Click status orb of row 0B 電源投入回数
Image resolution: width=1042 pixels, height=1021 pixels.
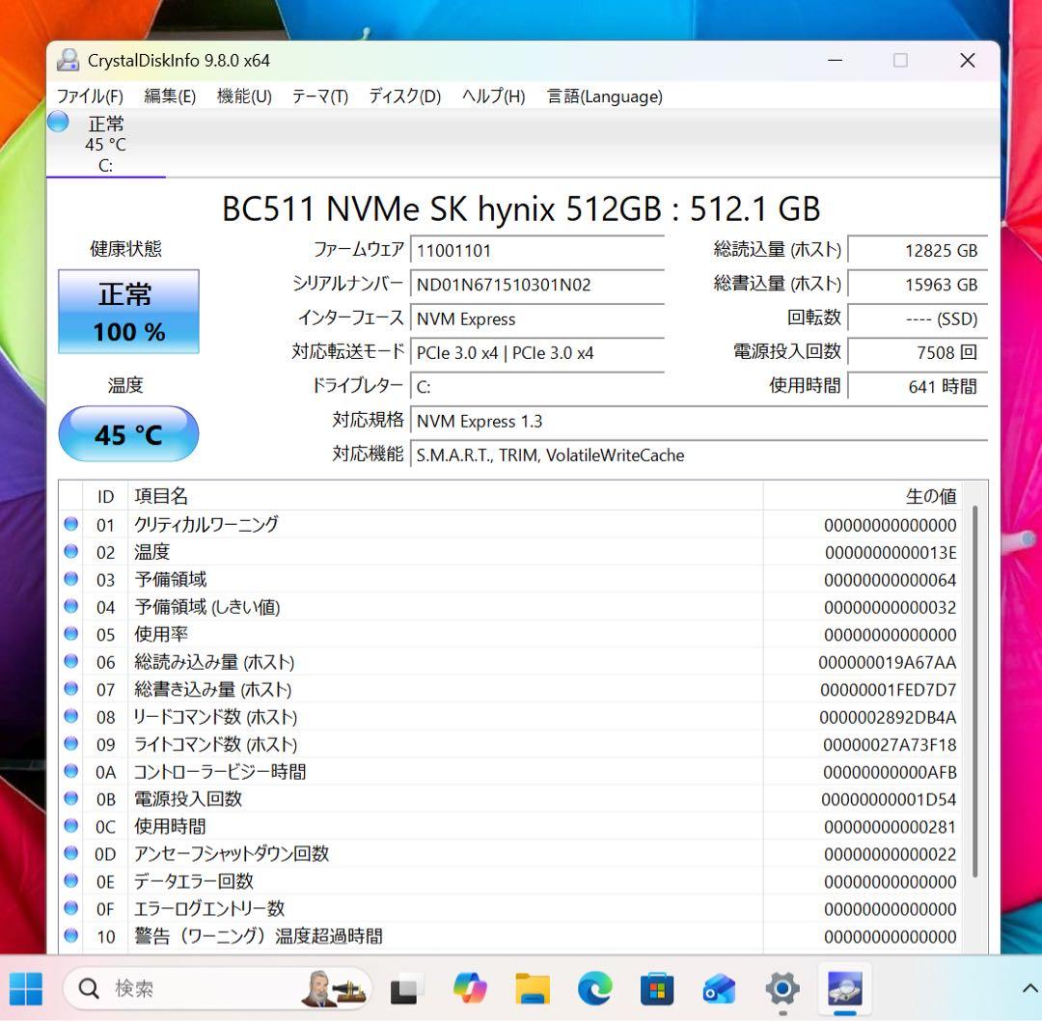pyautogui.click(x=71, y=798)
